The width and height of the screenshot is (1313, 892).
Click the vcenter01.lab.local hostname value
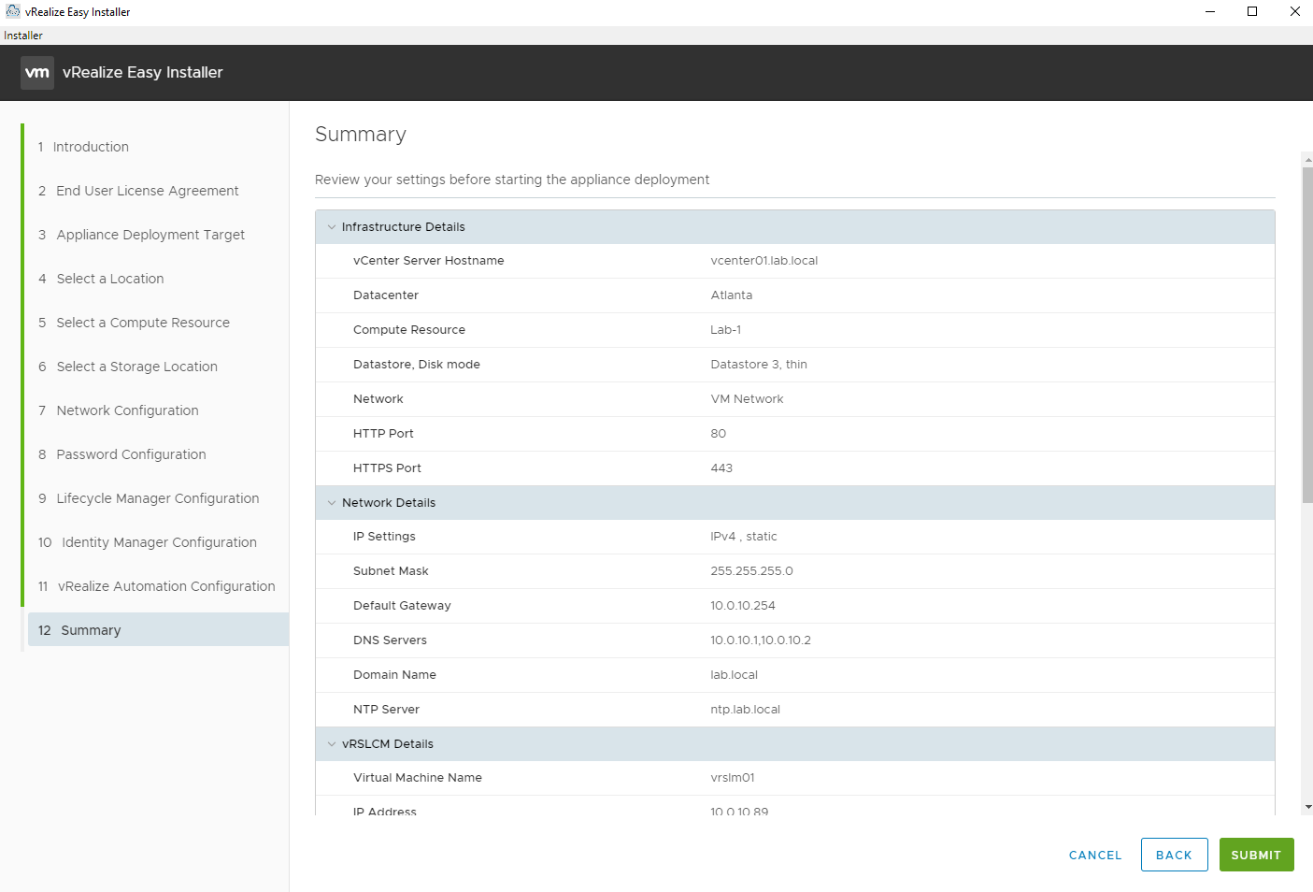[x=764, y=261]
